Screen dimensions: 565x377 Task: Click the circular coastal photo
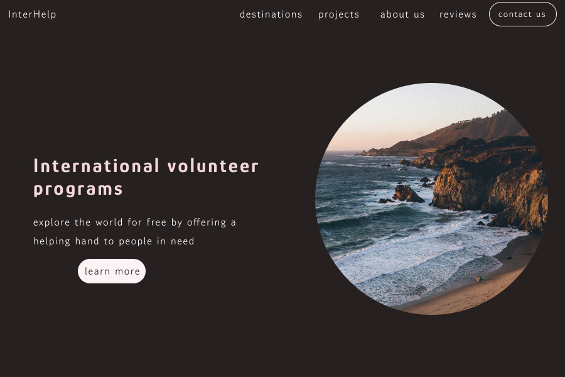tap(432, 199)
